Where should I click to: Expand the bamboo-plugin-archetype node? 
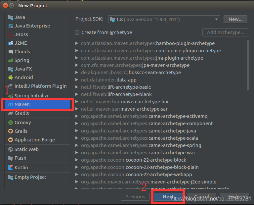coord(77,43)
